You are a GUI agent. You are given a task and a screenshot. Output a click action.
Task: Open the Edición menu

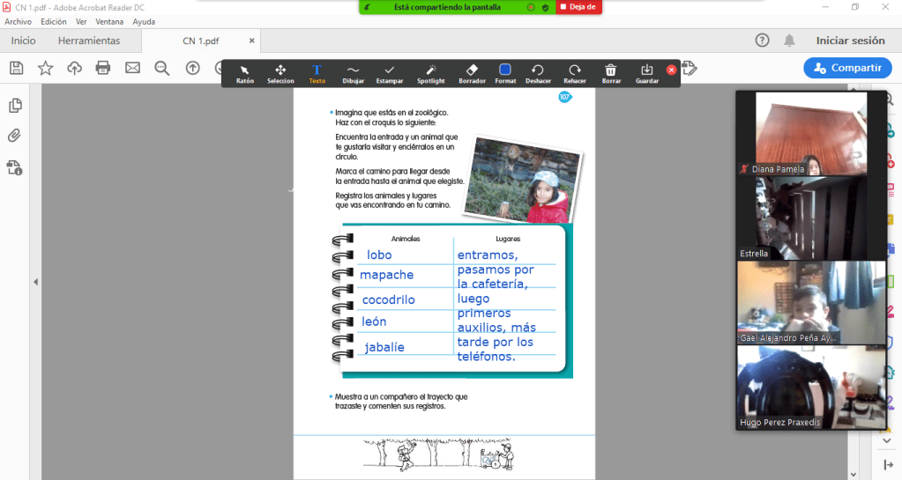tap(54, 21)
